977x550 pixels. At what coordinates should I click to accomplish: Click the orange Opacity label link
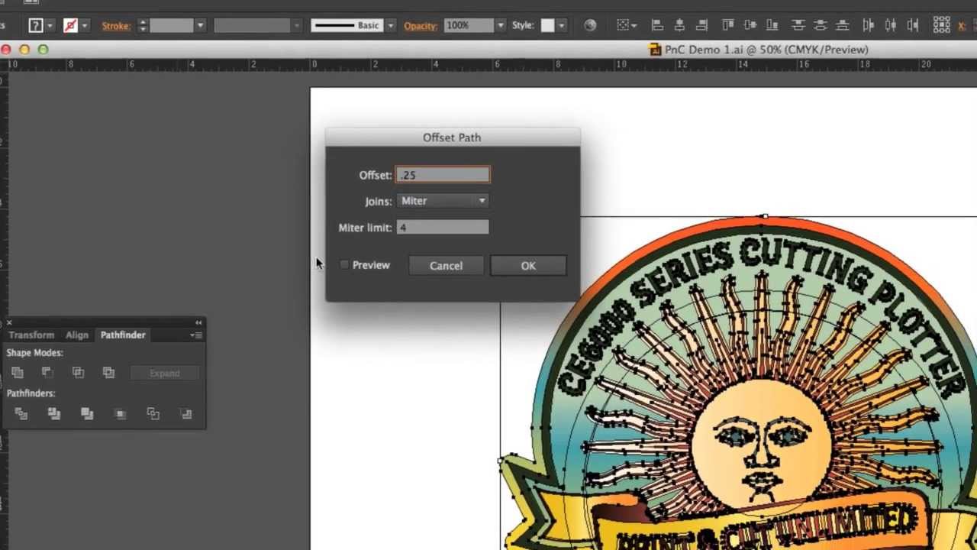pyautogui.click(x=420, y=26)
